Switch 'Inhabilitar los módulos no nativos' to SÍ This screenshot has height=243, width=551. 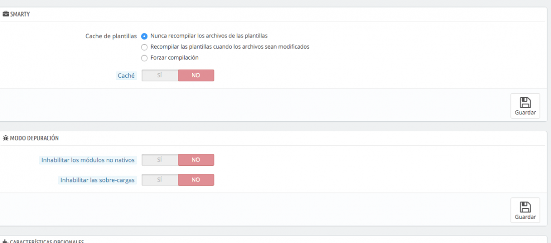(x=159, y=160)
